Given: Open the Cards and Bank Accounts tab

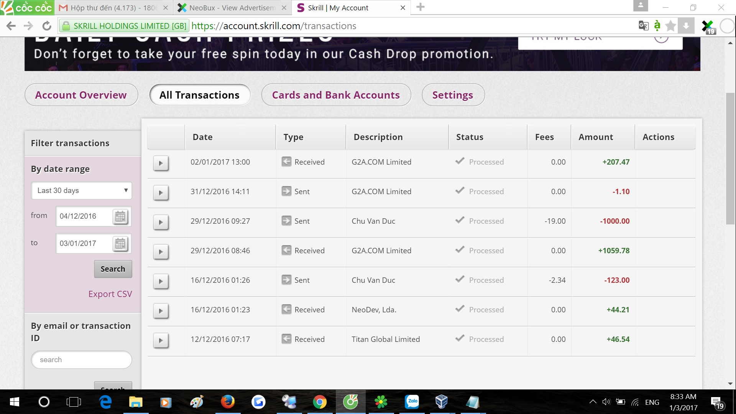Looking at the screenshot, I should [x=336, y=95].
